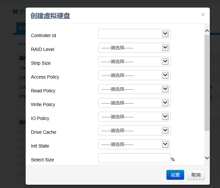Open the Controller Id dropdown
220x188 pixels.
[x=134, y=34]
